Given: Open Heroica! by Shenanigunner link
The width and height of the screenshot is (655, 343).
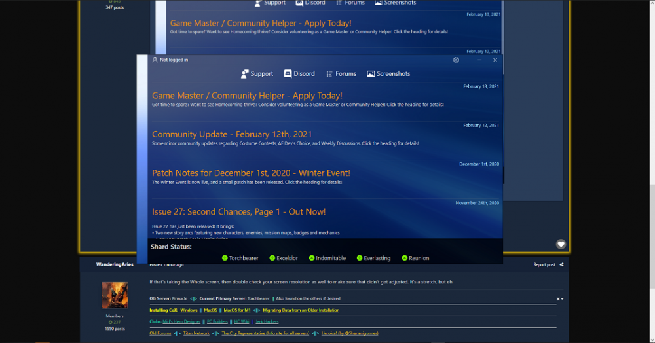Looking at the screenshot, I should [350, 333].
